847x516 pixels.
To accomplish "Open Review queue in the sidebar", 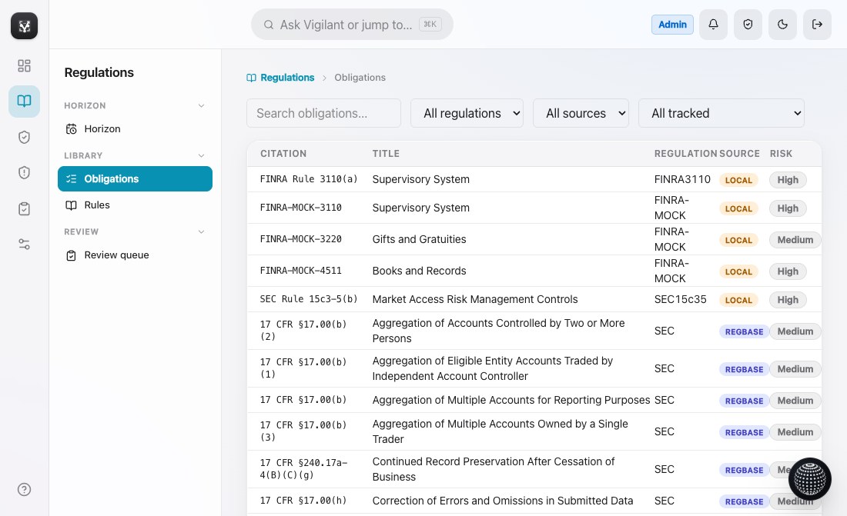I will click(x=135, y=255).
